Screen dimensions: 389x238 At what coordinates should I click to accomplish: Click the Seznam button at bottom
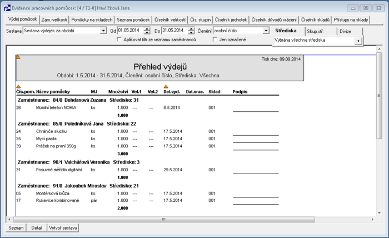point(16,228)
